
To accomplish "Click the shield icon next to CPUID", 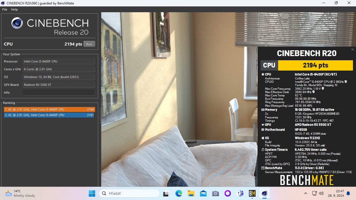I will [x=346, y=82].
